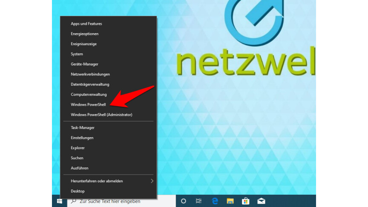The image size is (368, 207).
Task: Choose System in the context menu
Action: 109,54
